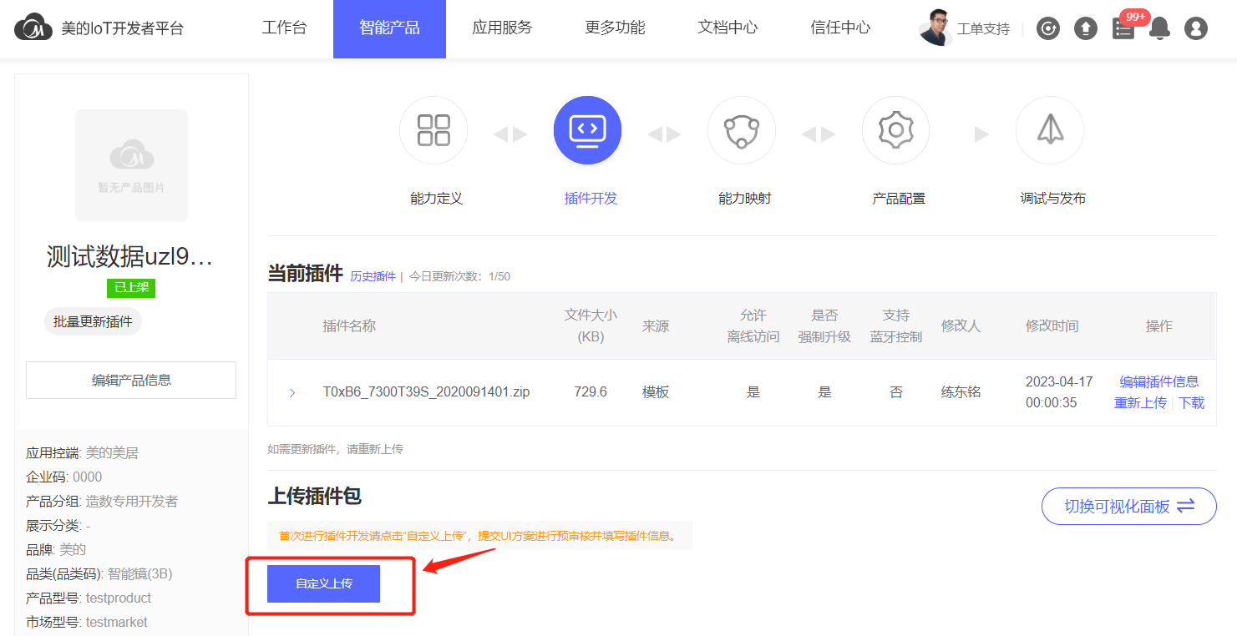The image size is (1237, 636).
Task: Open the 更多功能 menu
Action: [615, 28]
